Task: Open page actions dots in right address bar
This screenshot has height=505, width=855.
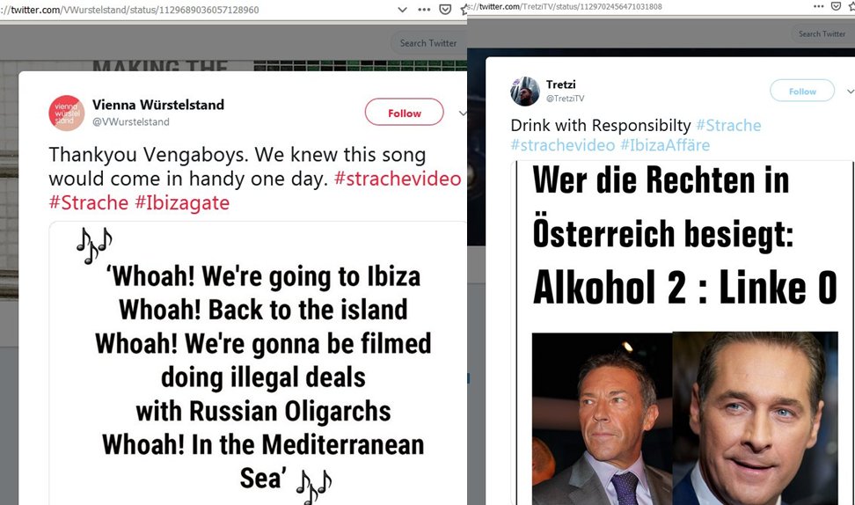Action: (818, 6)
